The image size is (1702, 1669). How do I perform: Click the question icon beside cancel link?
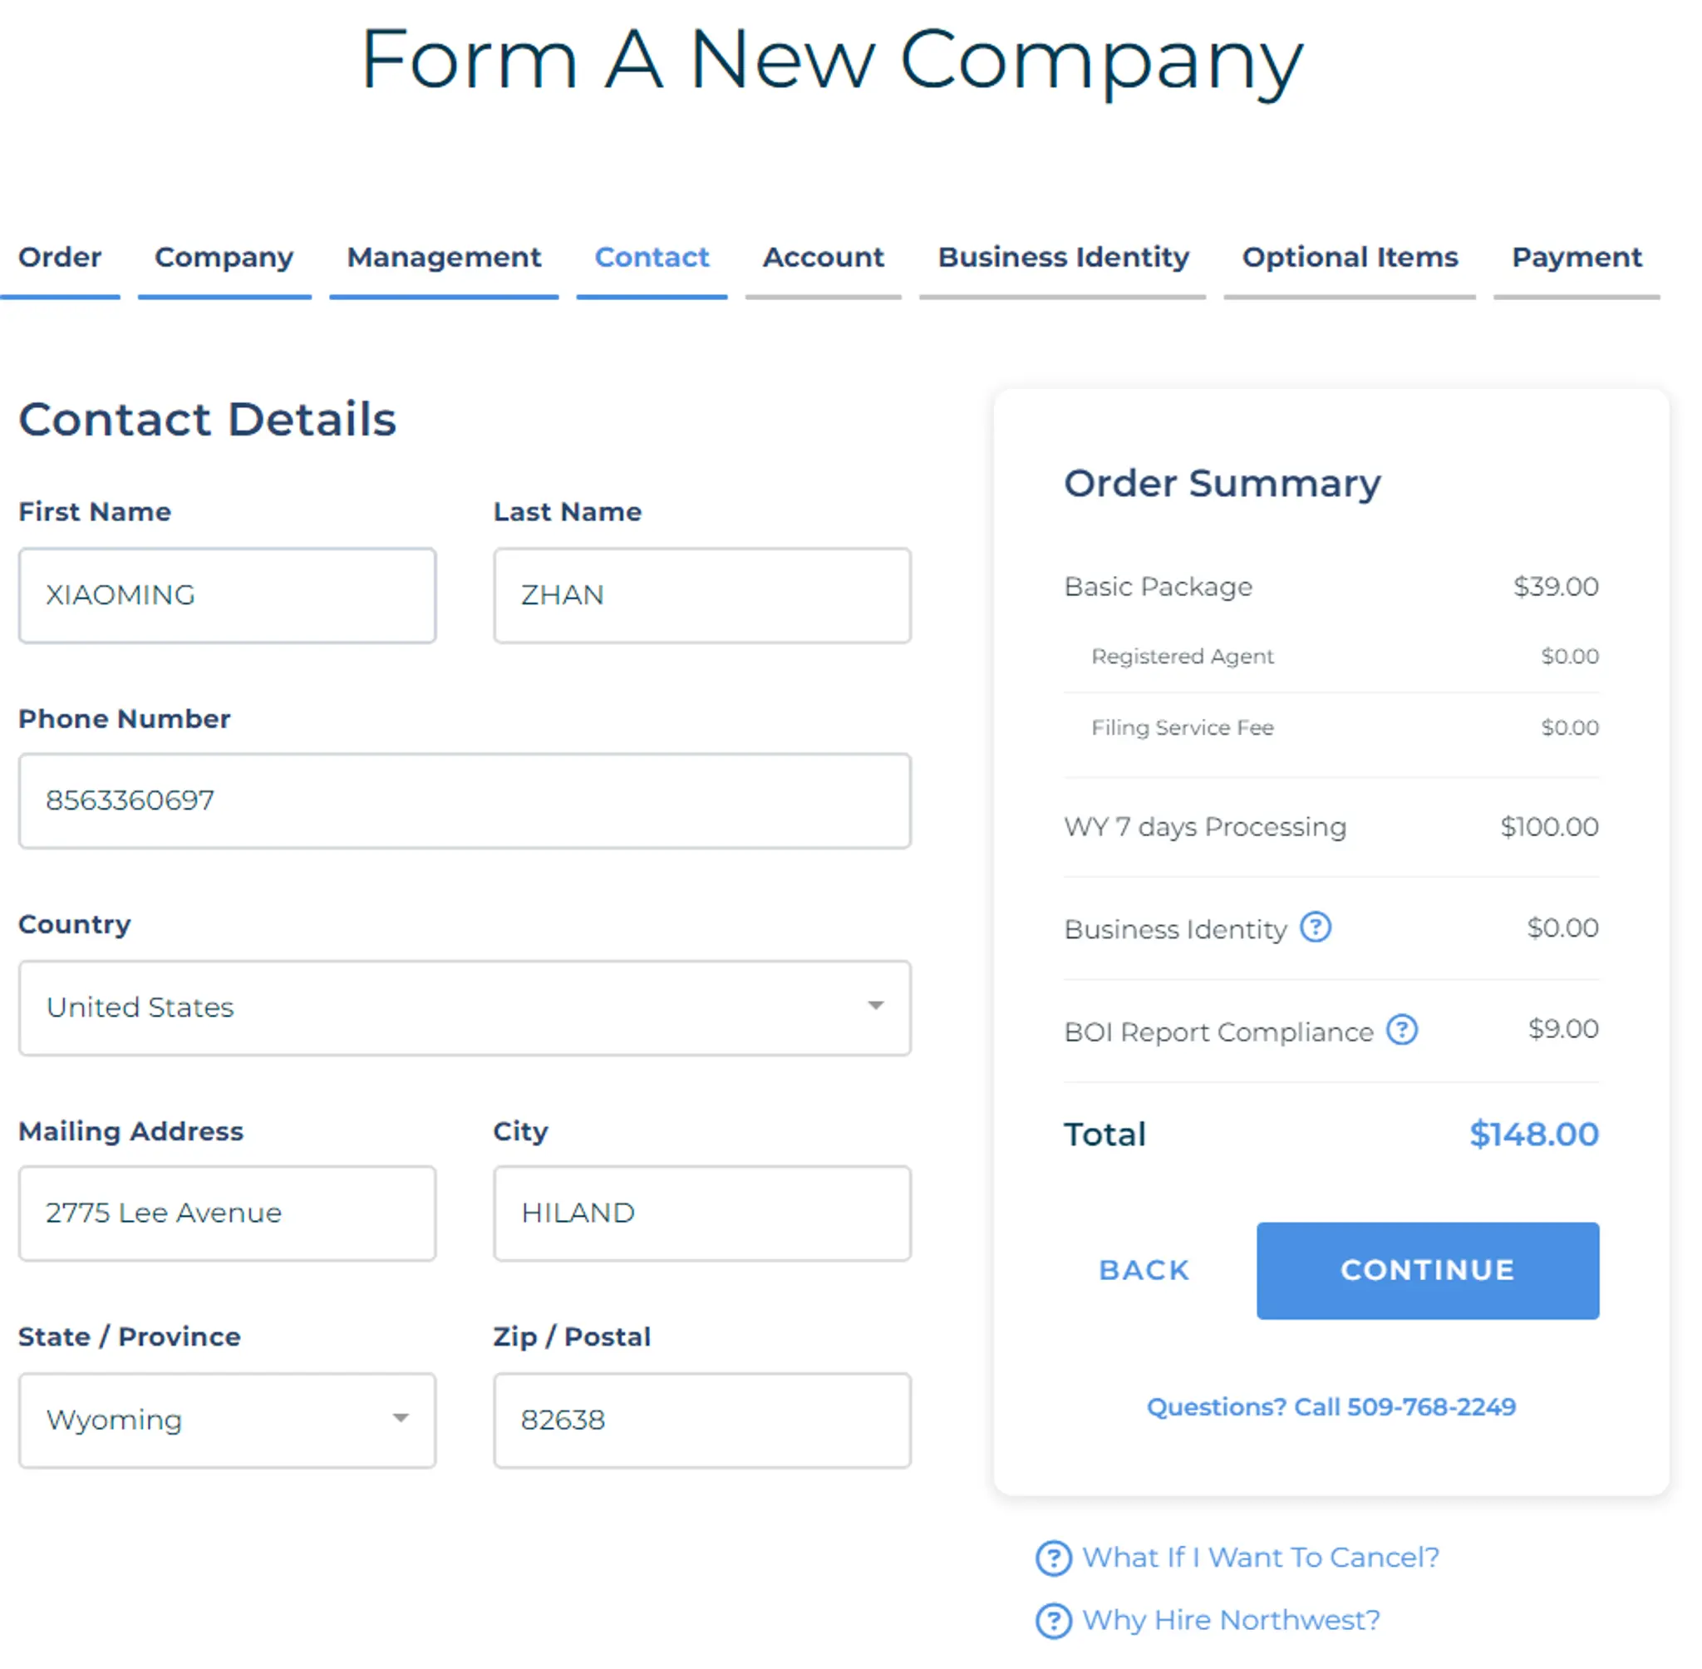1054,1558
